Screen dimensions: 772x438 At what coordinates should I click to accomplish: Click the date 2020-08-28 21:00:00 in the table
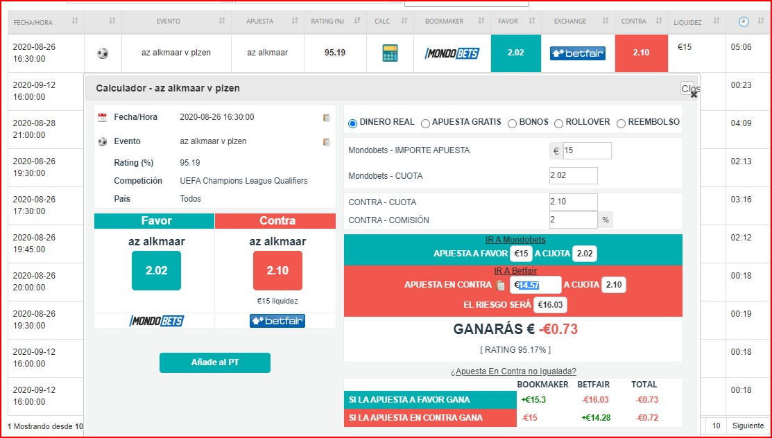[34, 129]
